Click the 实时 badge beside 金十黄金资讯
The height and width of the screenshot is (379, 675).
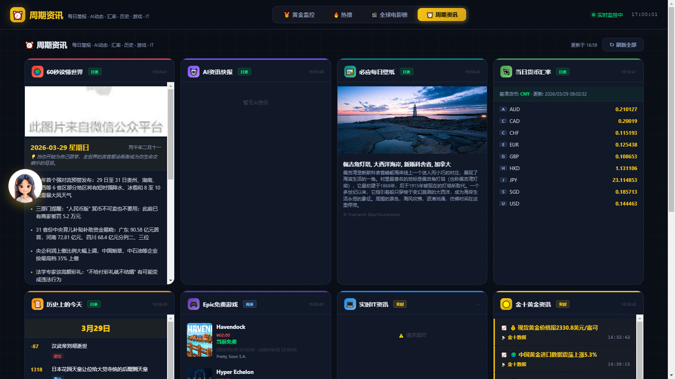pyautogui.click(x=563, y=304)
